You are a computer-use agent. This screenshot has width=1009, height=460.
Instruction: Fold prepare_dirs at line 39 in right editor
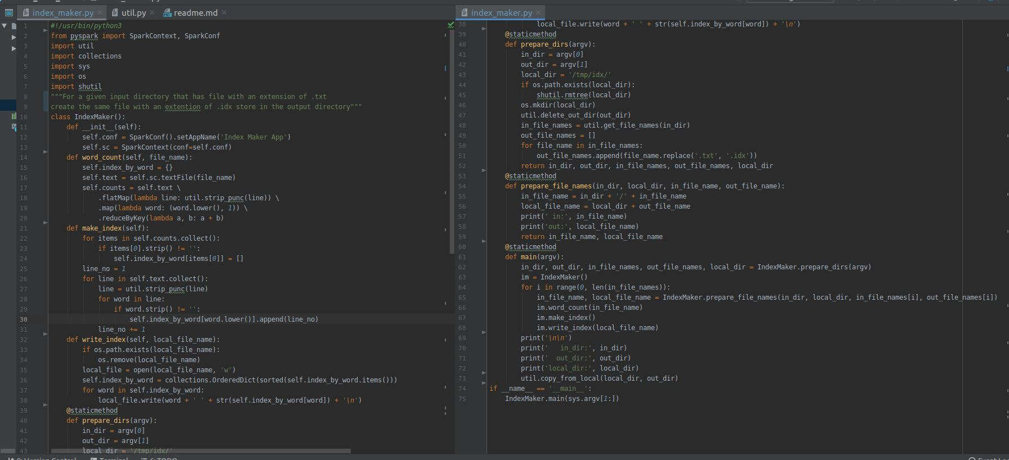[x=484, y=29]
